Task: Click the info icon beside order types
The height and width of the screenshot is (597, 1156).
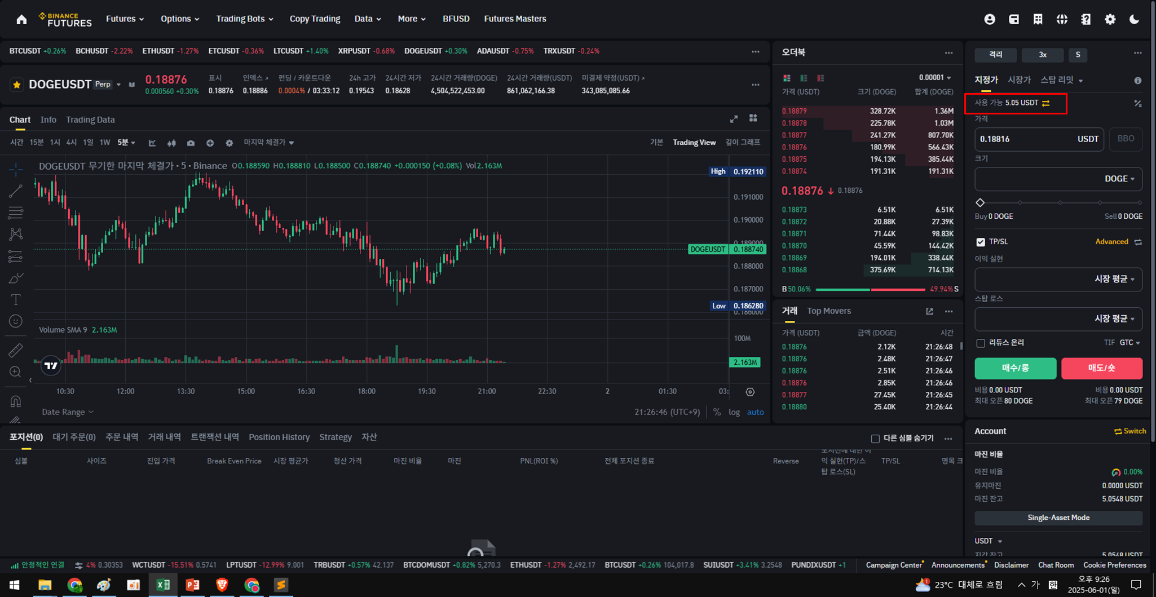Action: tap(1138, 81)
